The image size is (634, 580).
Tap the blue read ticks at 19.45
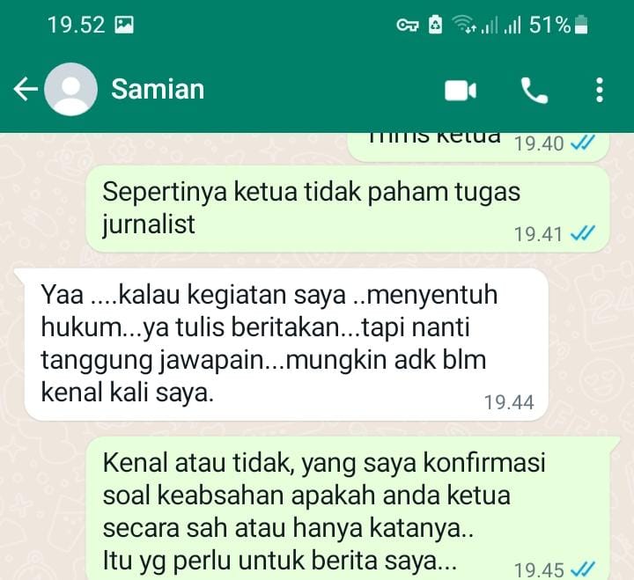click(582, 569)
